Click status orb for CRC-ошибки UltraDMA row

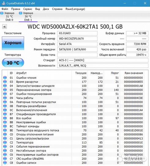point(5,159)
